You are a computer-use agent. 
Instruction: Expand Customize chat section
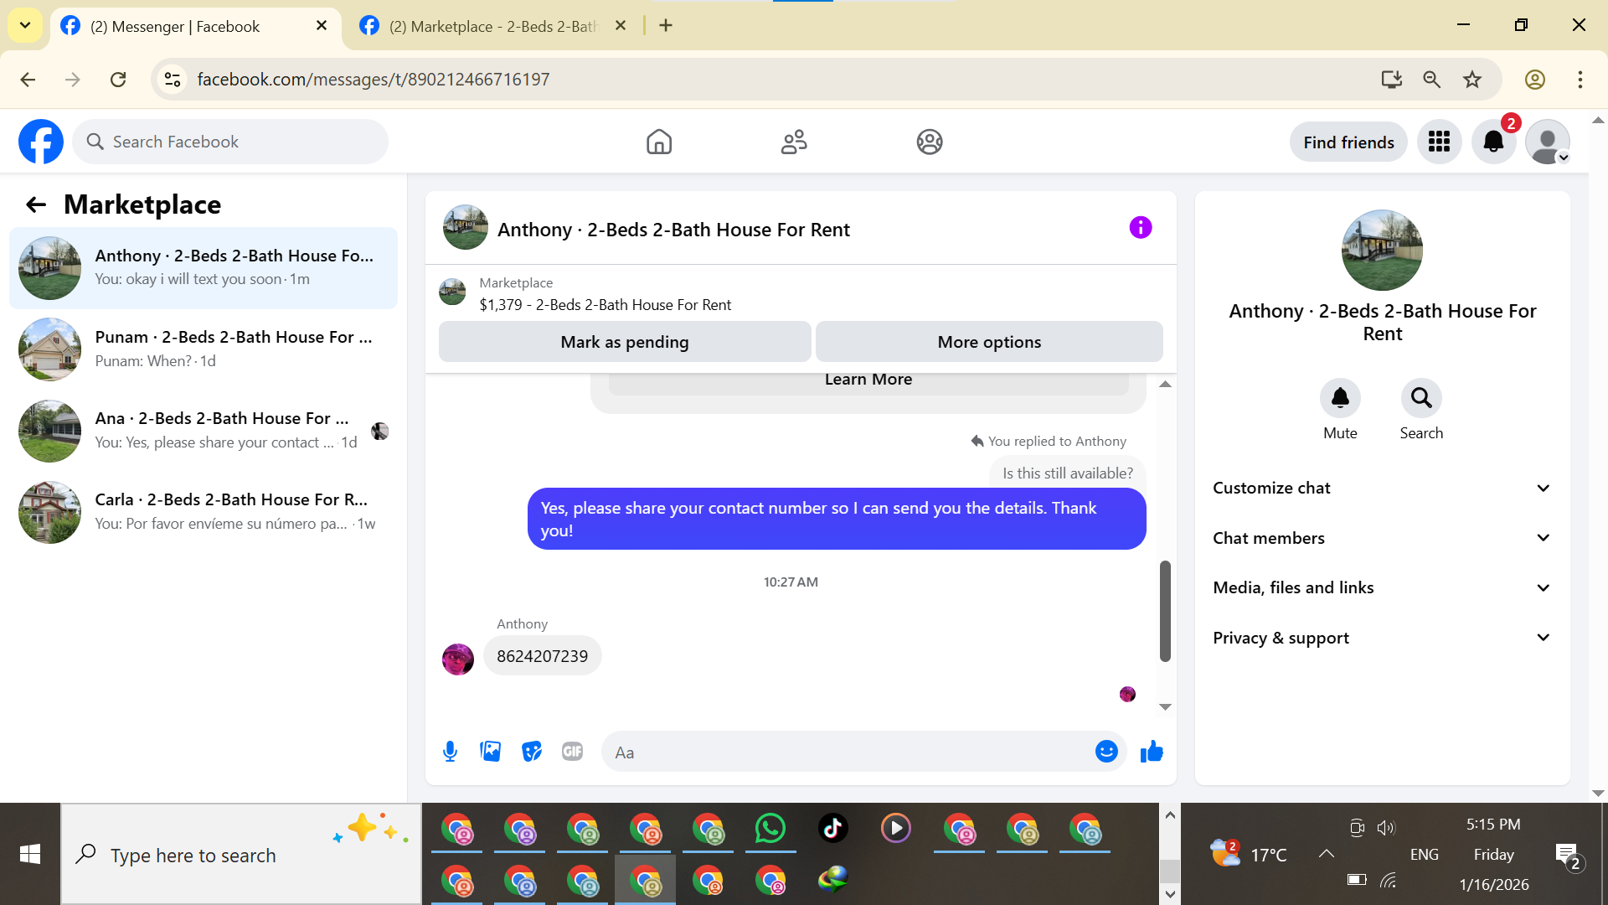pyautogui.click(x=1381, y=488)
